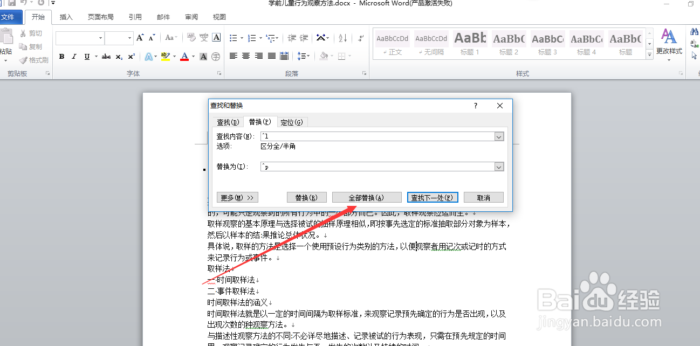
Task: Click into the Find what input field
Action: 378,137
